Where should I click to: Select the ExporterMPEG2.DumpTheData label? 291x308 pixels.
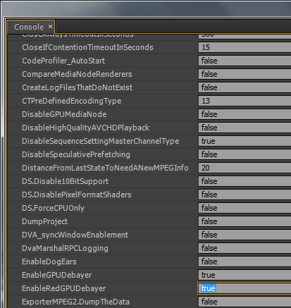(x=75, y=302)
